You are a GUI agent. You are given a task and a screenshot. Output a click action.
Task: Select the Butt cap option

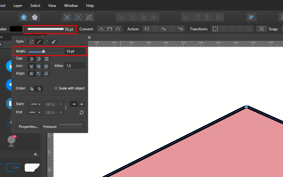(x=39, y=59)
